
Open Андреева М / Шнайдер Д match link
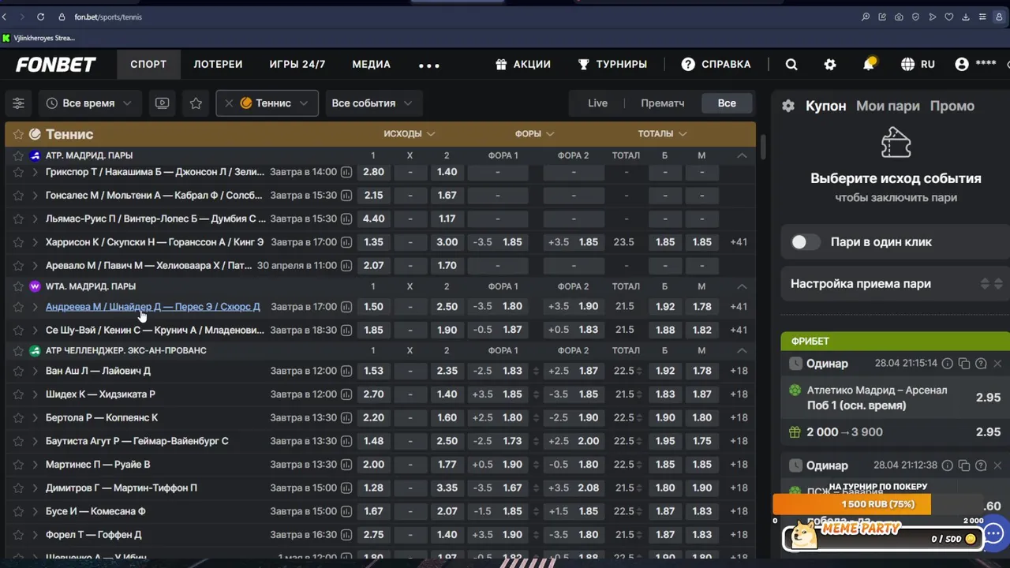tap(152, 307)
